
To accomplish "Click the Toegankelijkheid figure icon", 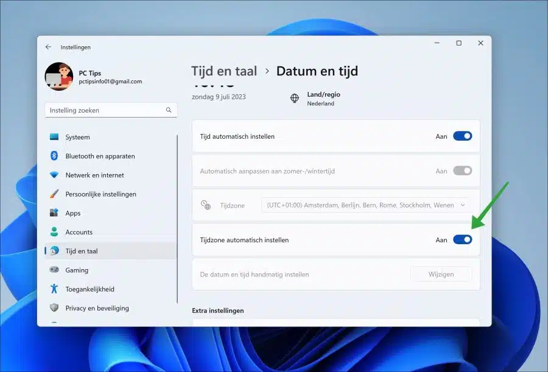I will [x=54, y=289].
